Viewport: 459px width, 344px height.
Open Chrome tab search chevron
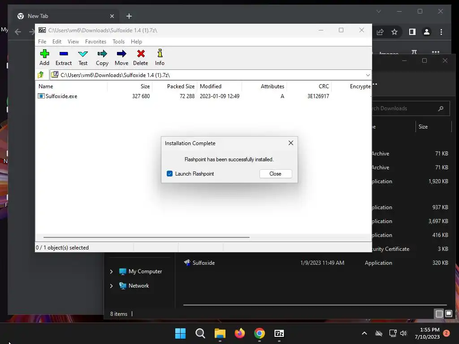click(x=378, y=11)
